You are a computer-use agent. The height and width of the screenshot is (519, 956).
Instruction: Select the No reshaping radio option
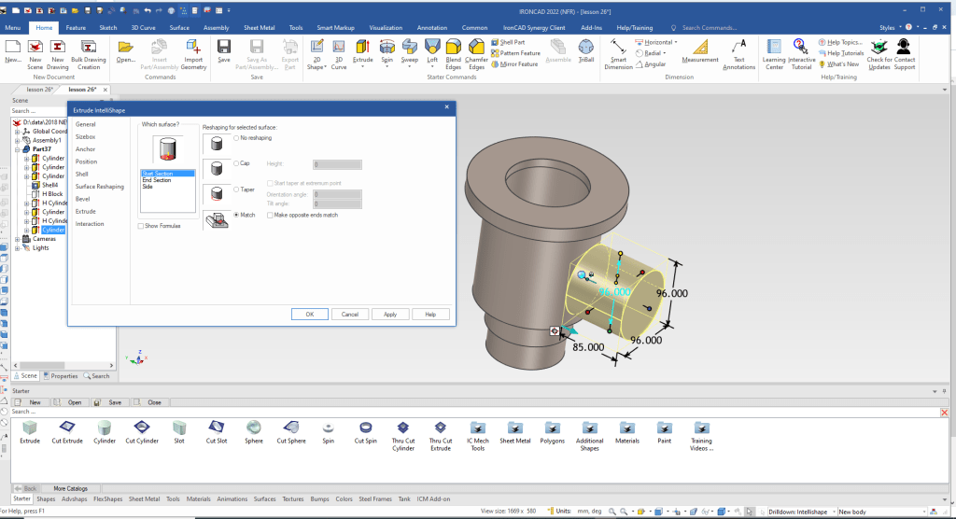tap(236, 137)
